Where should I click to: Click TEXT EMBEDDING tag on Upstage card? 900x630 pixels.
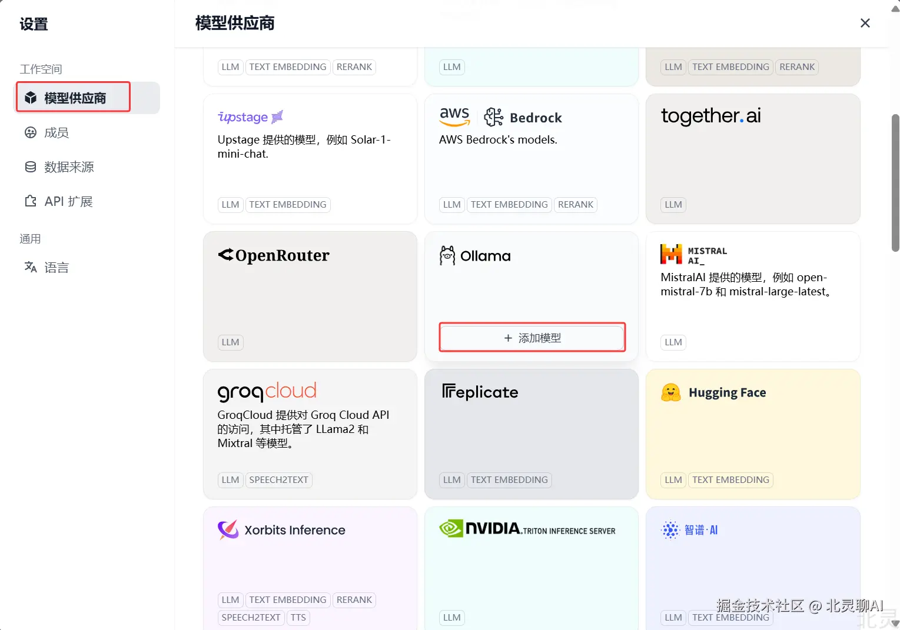pos(288,205)
